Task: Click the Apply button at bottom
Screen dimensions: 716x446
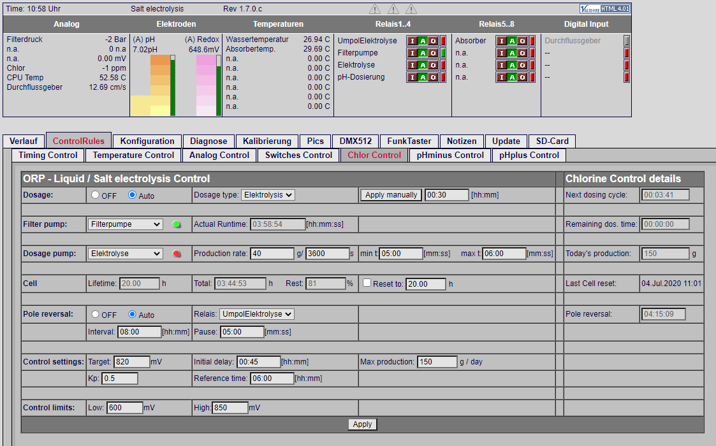Action: coord(362,424)
